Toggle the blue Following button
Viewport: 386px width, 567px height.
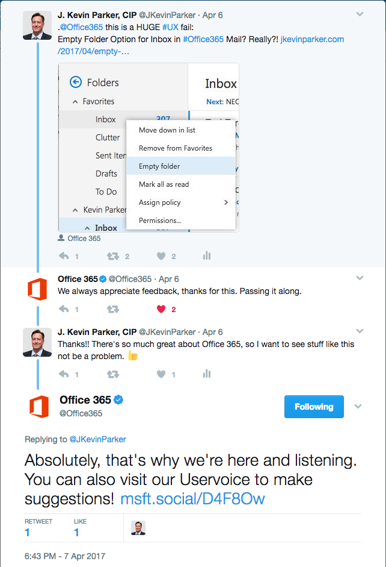(314, 407)
